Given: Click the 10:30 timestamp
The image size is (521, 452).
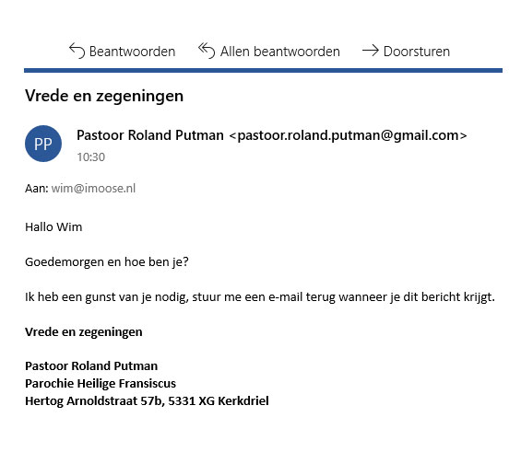Looking at the screenshot, I should (x=91, y=157).
